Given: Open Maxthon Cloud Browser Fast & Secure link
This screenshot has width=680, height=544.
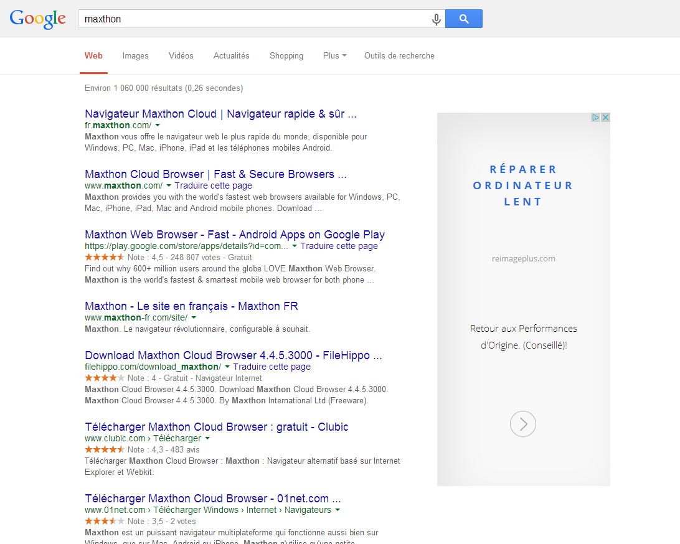Looking at the screenshot, I should pos(215,174).
